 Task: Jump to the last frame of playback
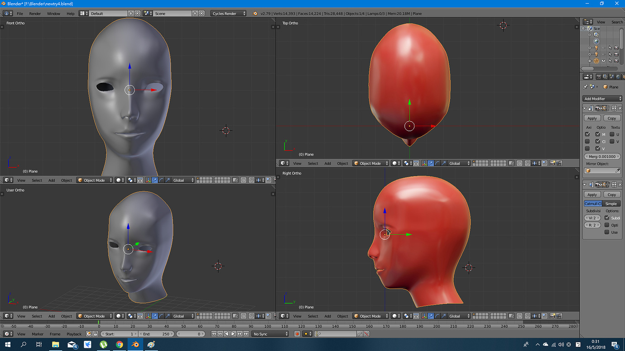point(246,334)
